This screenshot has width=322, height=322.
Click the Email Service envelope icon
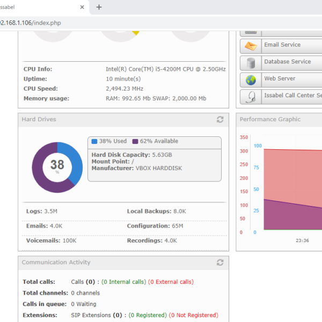click(251, 46)
